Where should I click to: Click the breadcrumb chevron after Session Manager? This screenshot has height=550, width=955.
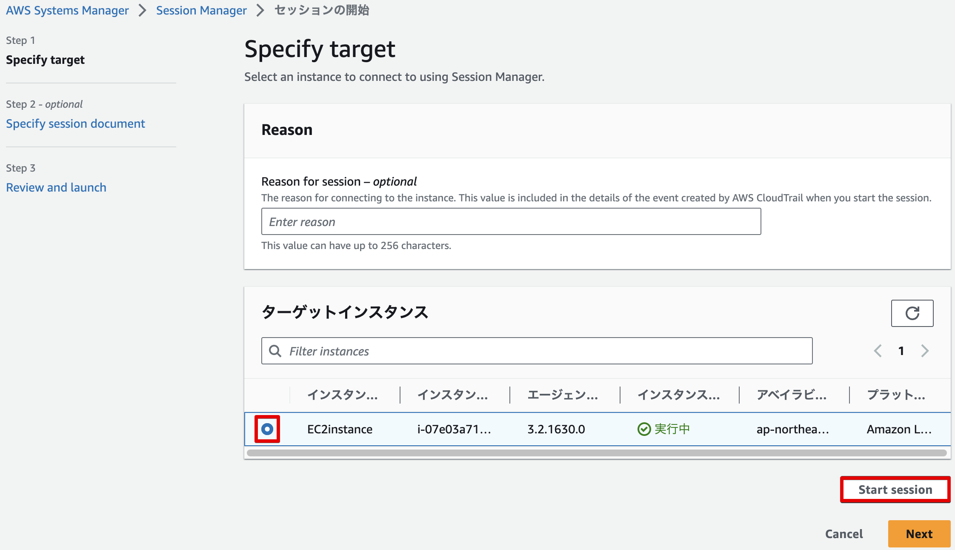pos(259,10)
